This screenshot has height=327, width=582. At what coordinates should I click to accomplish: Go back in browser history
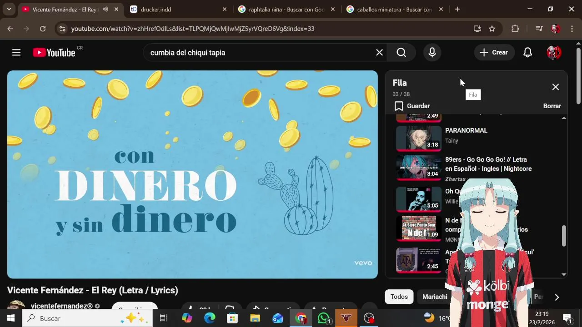point(10,29)
